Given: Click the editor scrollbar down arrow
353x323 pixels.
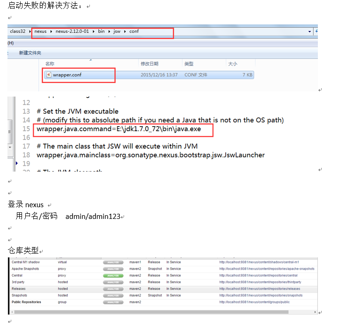Looking at the screenshot, I should pyautogui.click(x=10, y=147).
